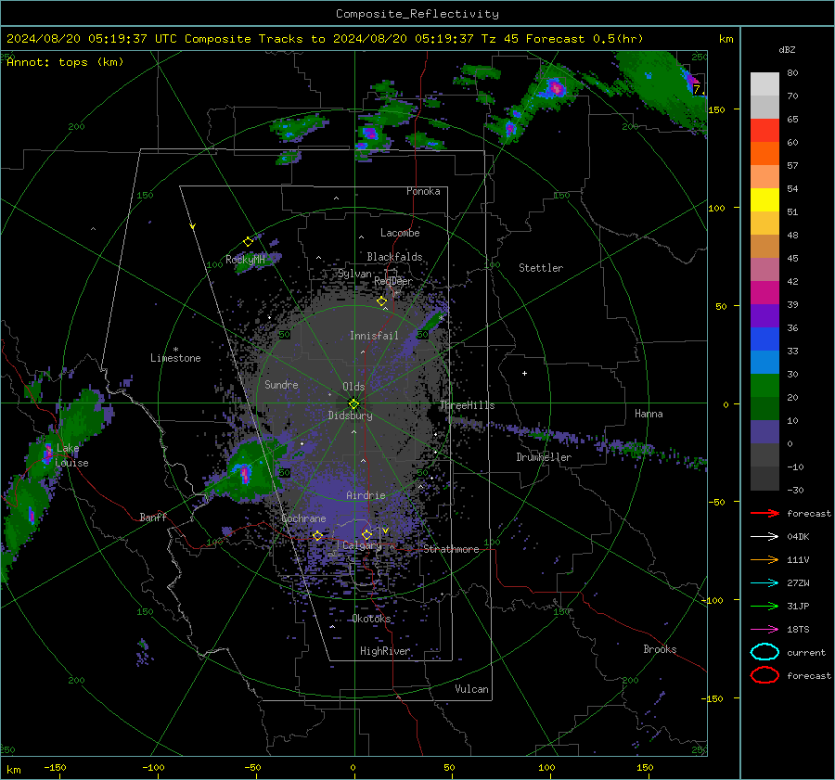This screenshot has height=780, width=835.
Task: Click the green 31JP arrow legend icon
Action: tap(764, 606)
